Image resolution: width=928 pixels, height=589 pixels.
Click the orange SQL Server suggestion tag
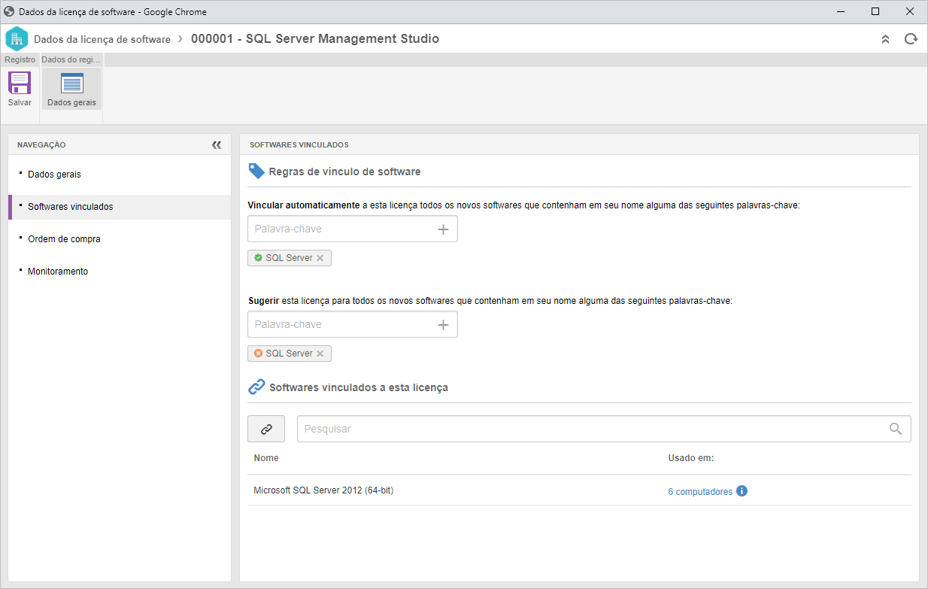[290, 354]
